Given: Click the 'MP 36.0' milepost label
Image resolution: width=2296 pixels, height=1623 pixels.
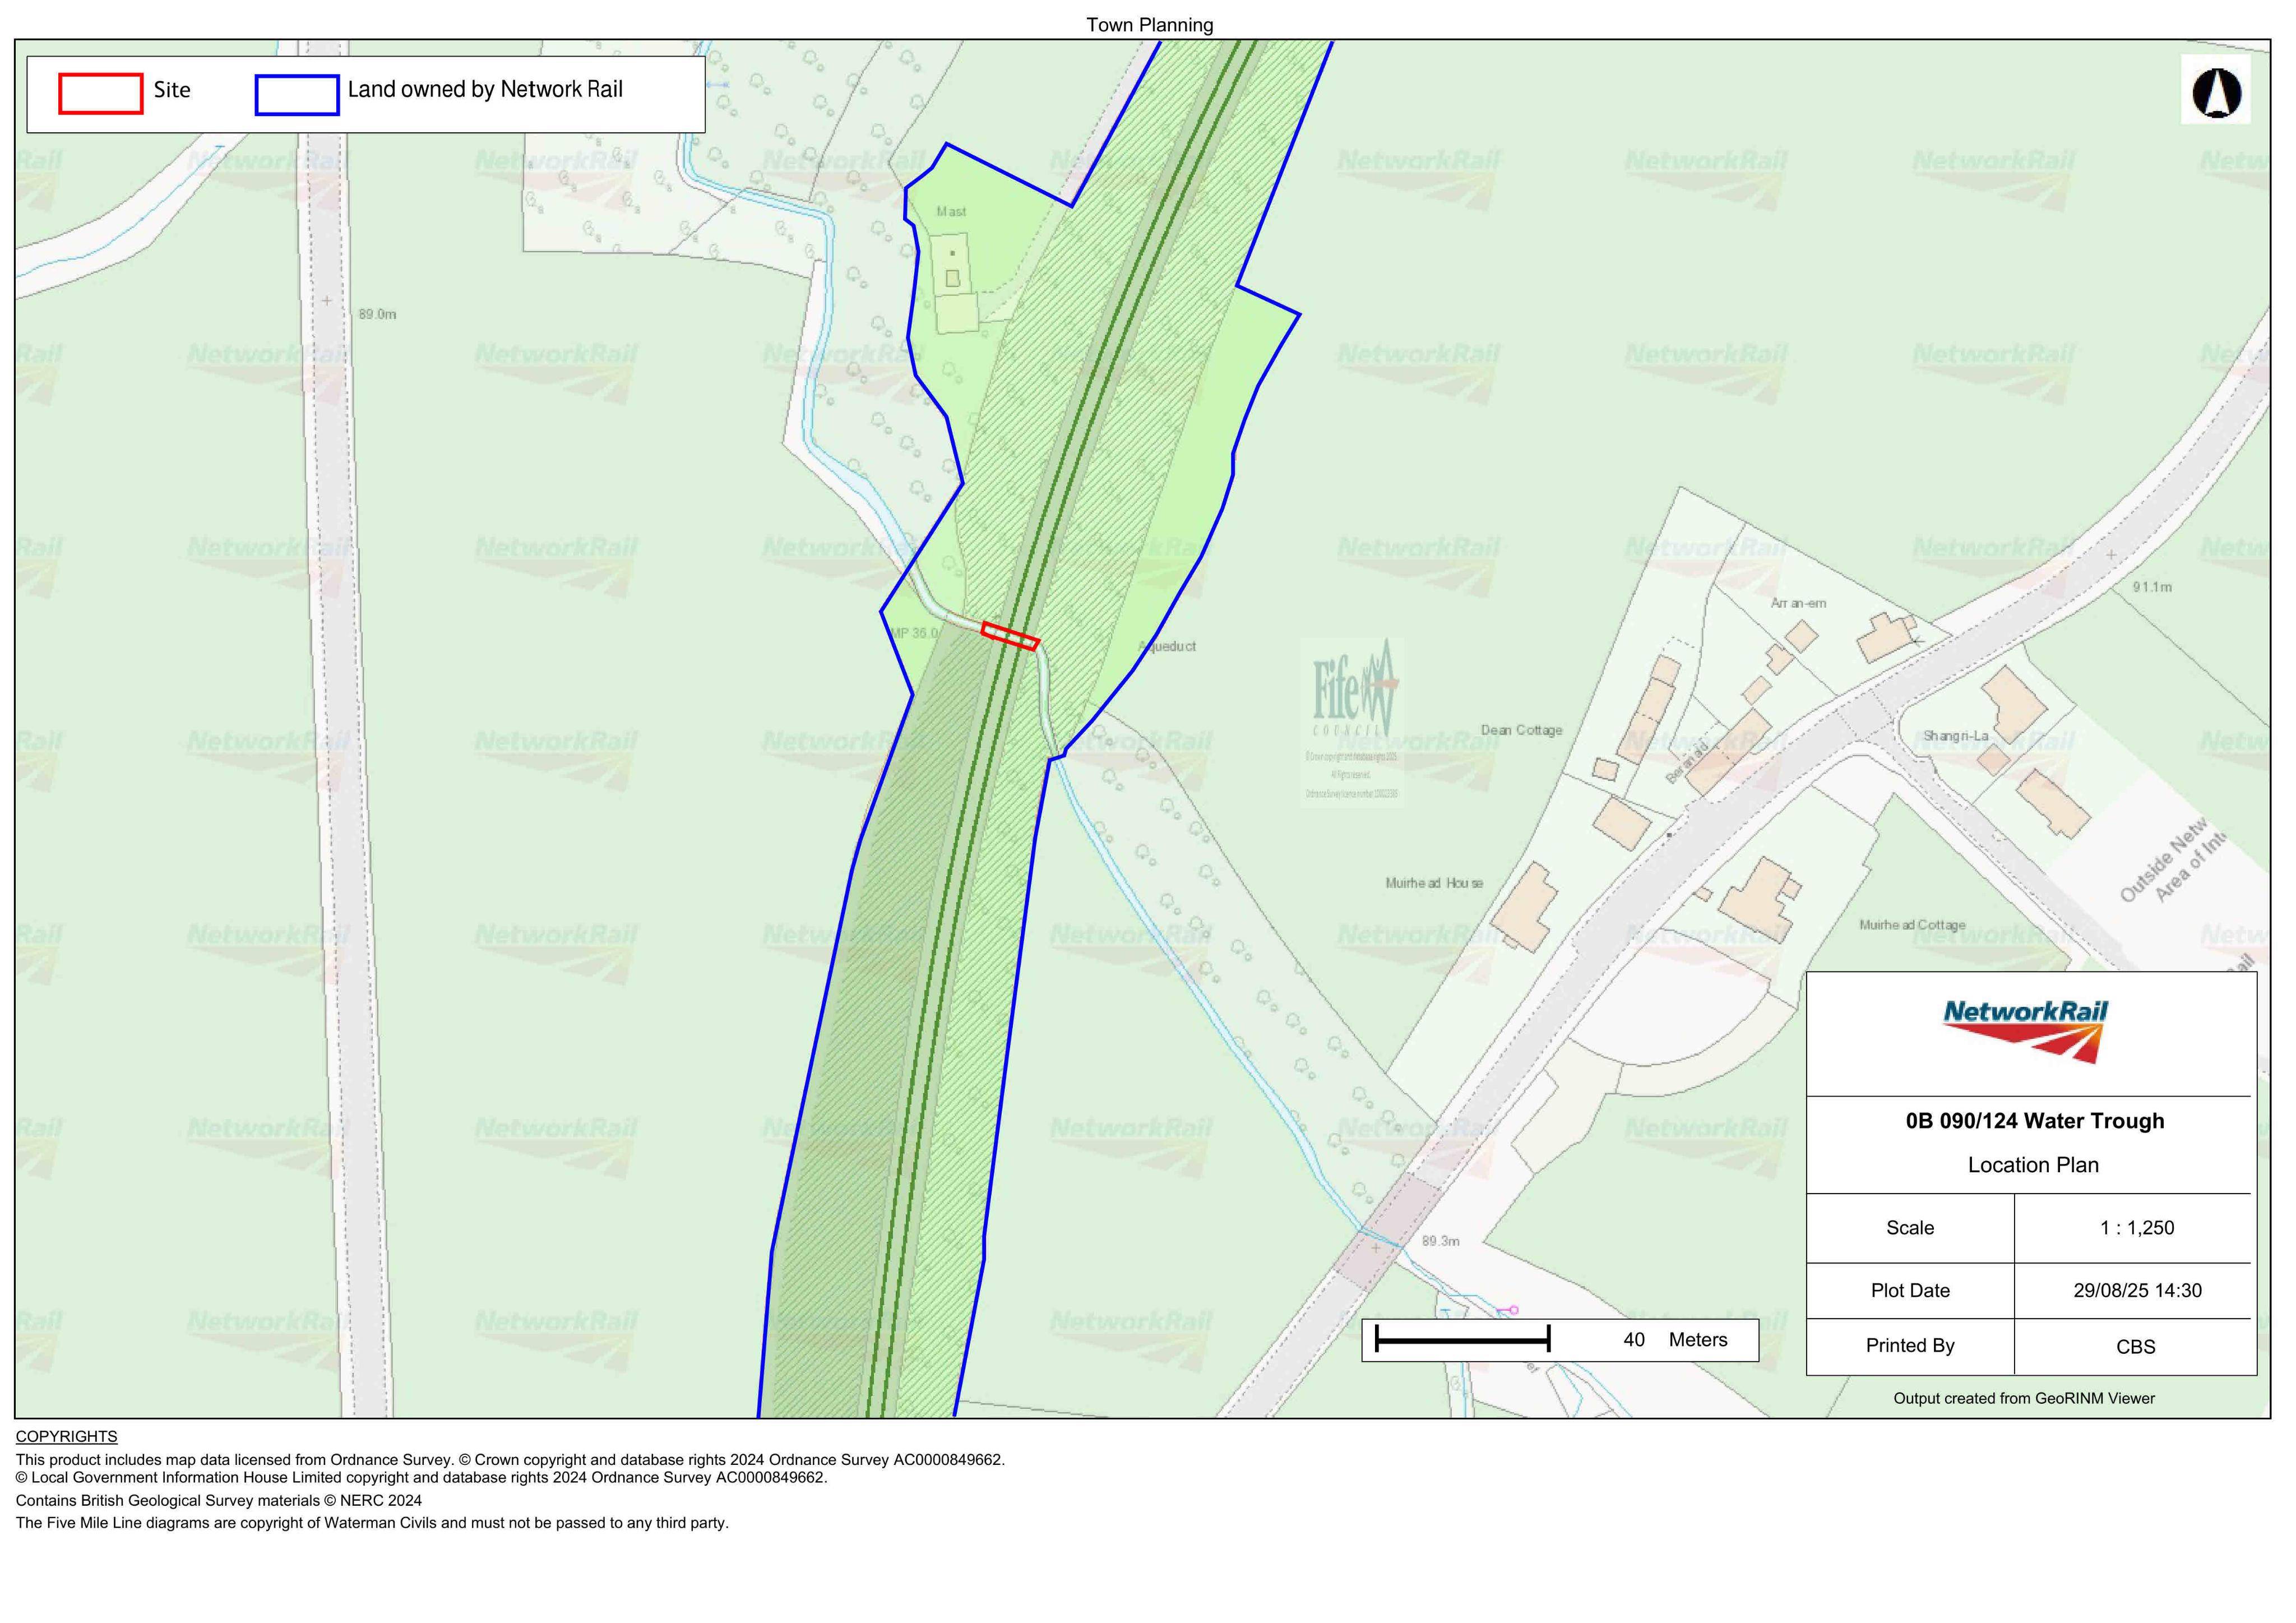Looking at the screenshot, I should point(915,633).
